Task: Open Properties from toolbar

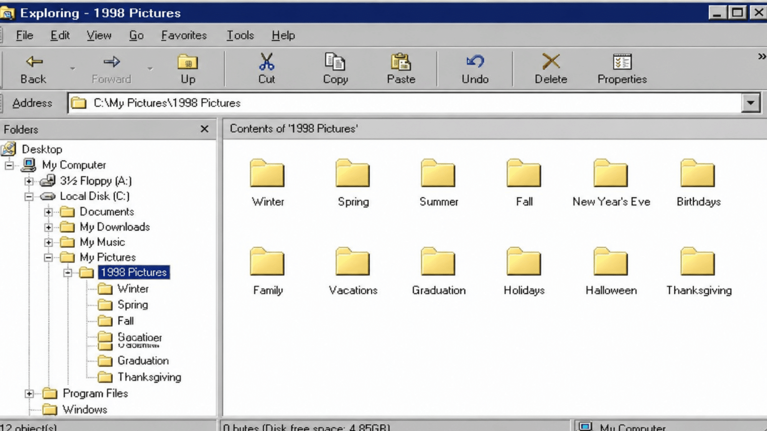Action: click(x=622, y=69)
